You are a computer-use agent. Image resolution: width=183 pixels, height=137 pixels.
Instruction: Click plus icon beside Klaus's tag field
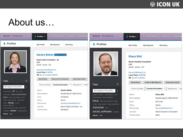click(x=117, y=91)
